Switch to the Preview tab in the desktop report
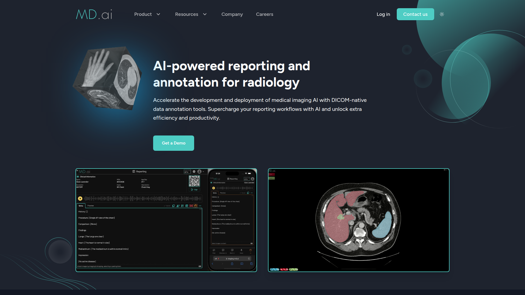The height and width of the screenshot is (295, 525). click(x=91, y=206)
